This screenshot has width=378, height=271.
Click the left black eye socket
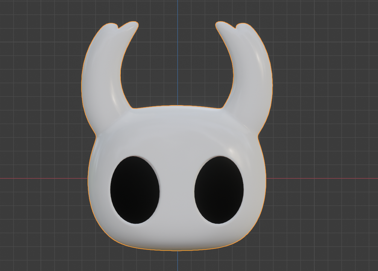point(135,190)
